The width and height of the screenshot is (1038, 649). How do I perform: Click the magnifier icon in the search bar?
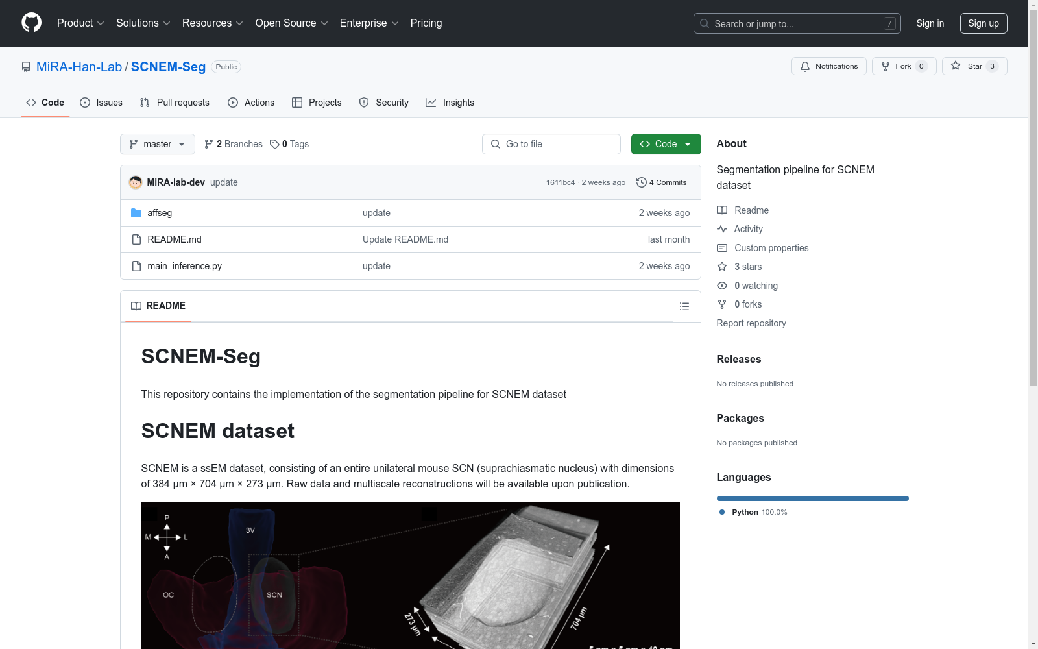(x=705, y=23)
